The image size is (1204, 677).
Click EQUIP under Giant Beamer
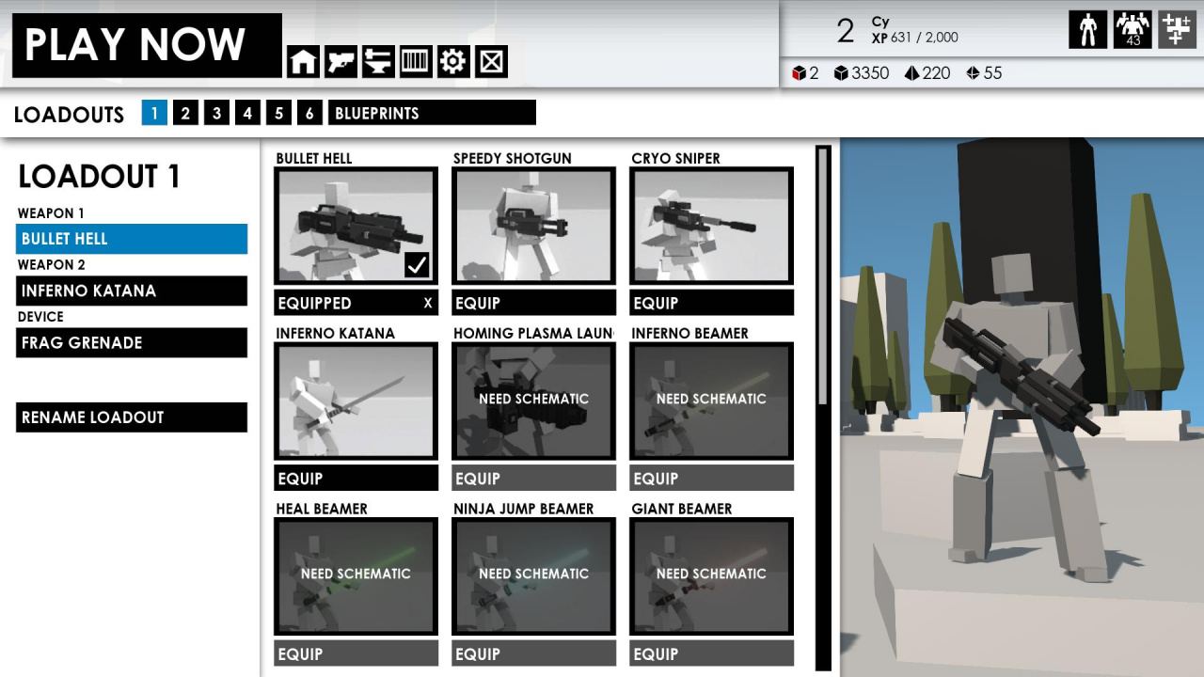pyautogui.click(x=712, y=653)
